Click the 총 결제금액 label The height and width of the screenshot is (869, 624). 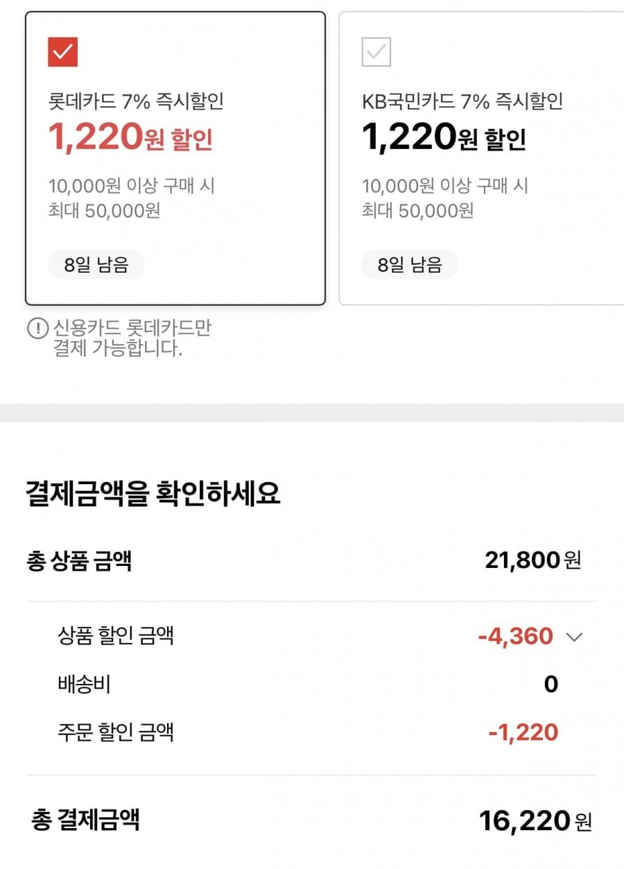85,820
